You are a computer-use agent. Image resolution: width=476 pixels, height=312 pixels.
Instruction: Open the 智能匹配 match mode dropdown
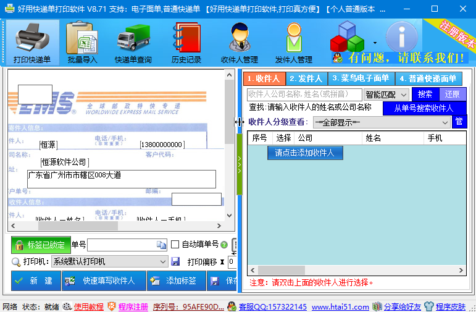[x=386, y=95]
